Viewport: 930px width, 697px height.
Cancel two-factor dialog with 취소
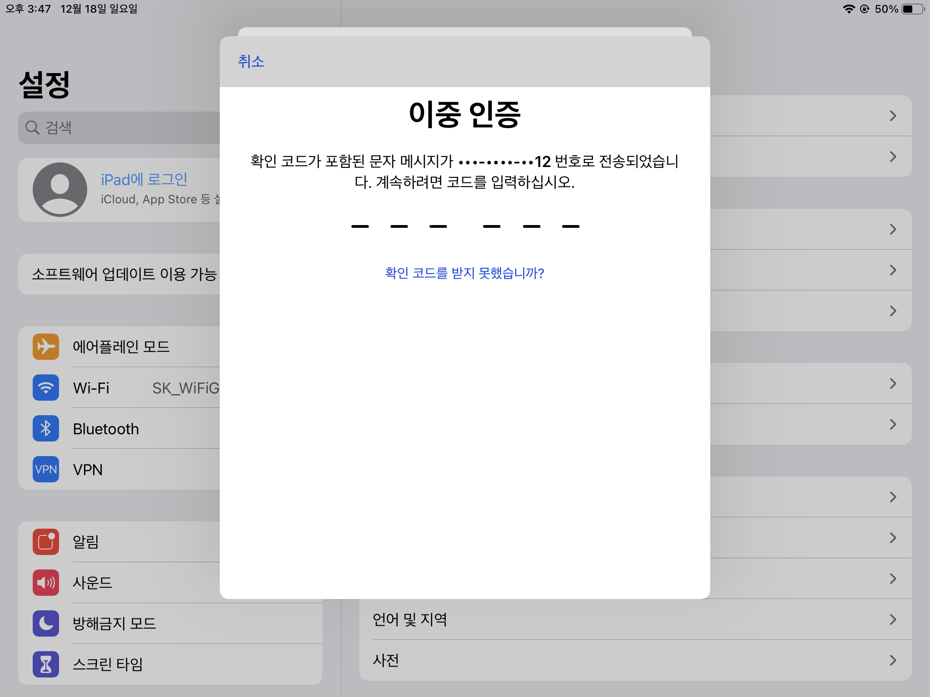point(251,61)
